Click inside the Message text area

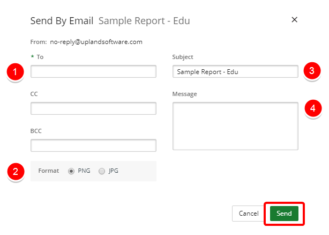[x=235, y=126]
